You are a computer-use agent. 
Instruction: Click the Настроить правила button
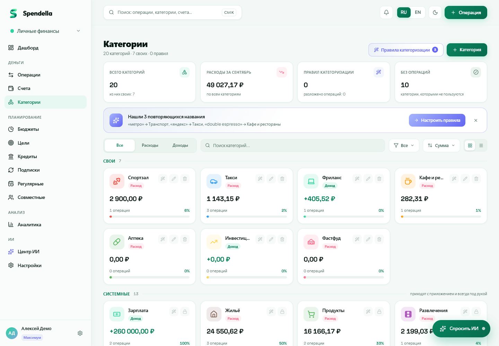click(x=437, y=120)
